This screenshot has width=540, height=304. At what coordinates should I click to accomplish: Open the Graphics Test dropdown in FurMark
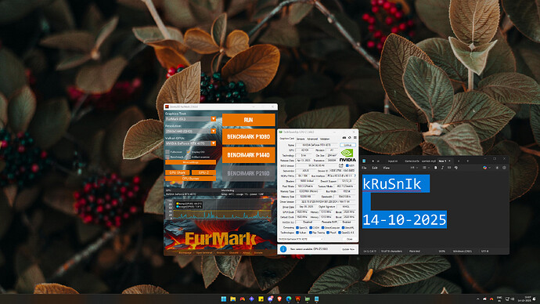[190, 119]
